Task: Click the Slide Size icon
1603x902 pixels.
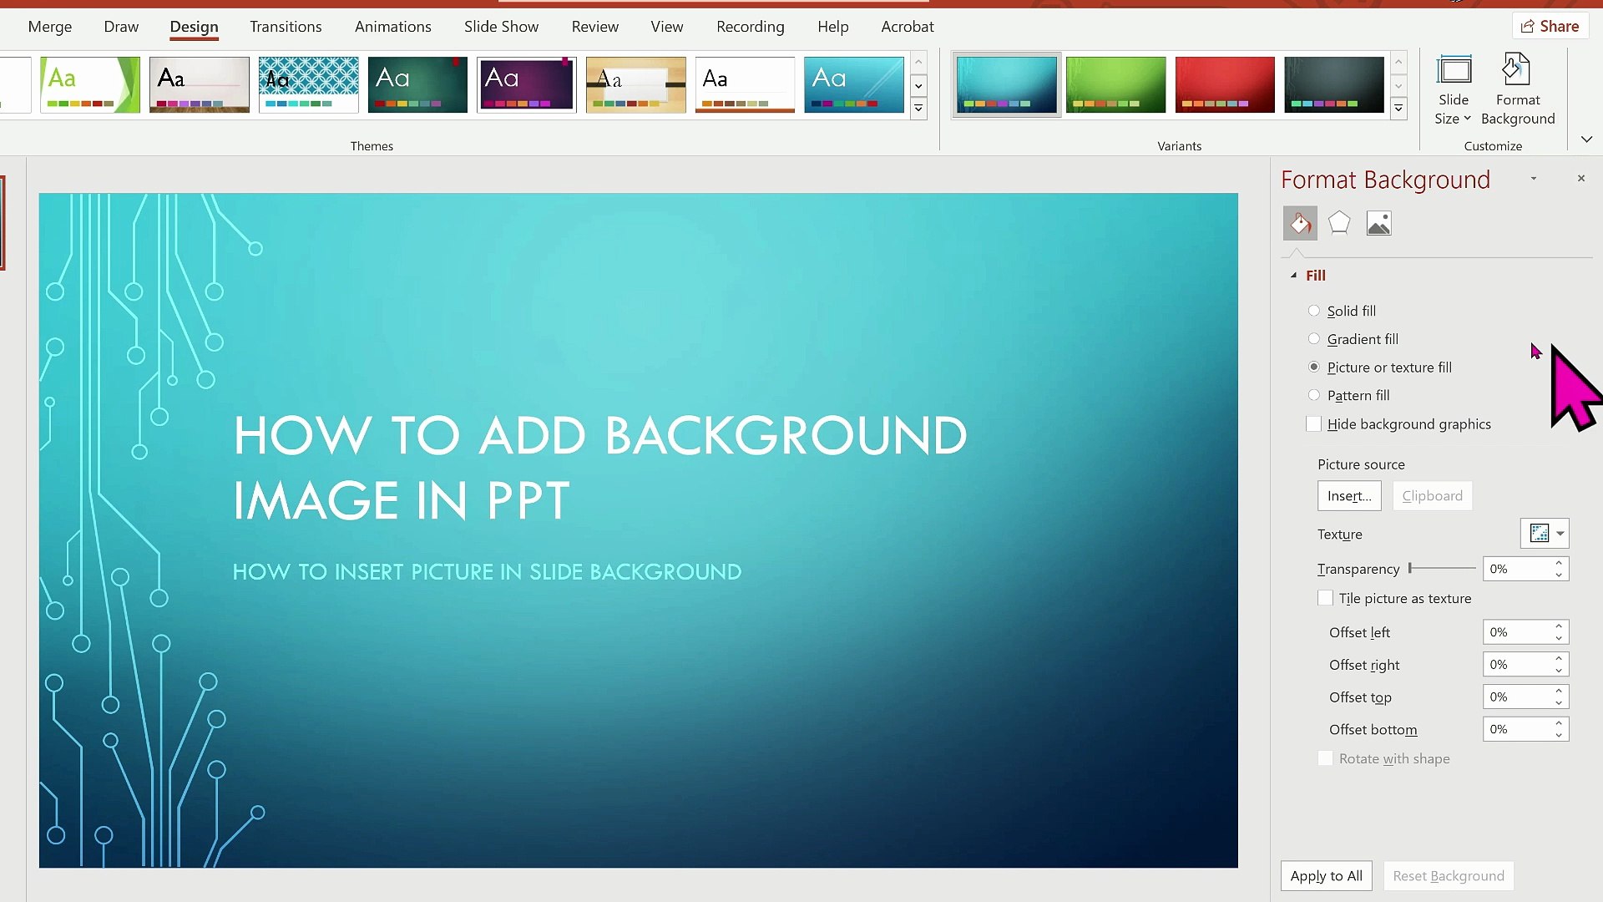Action: [1454, 70]
